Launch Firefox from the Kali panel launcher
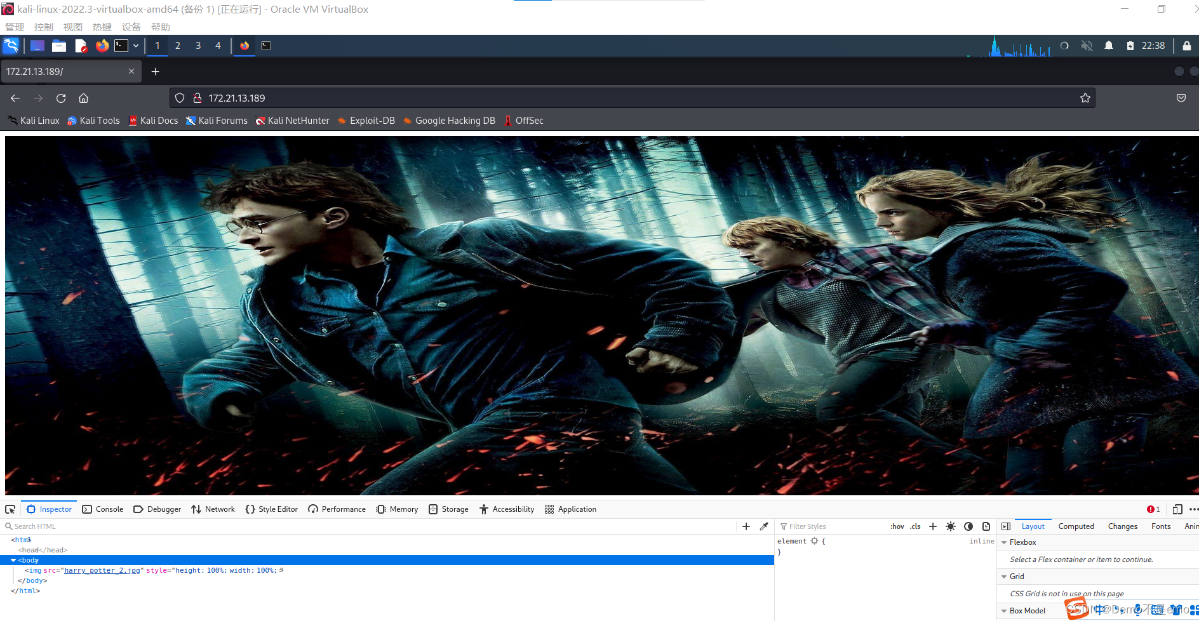 point(102,46)
